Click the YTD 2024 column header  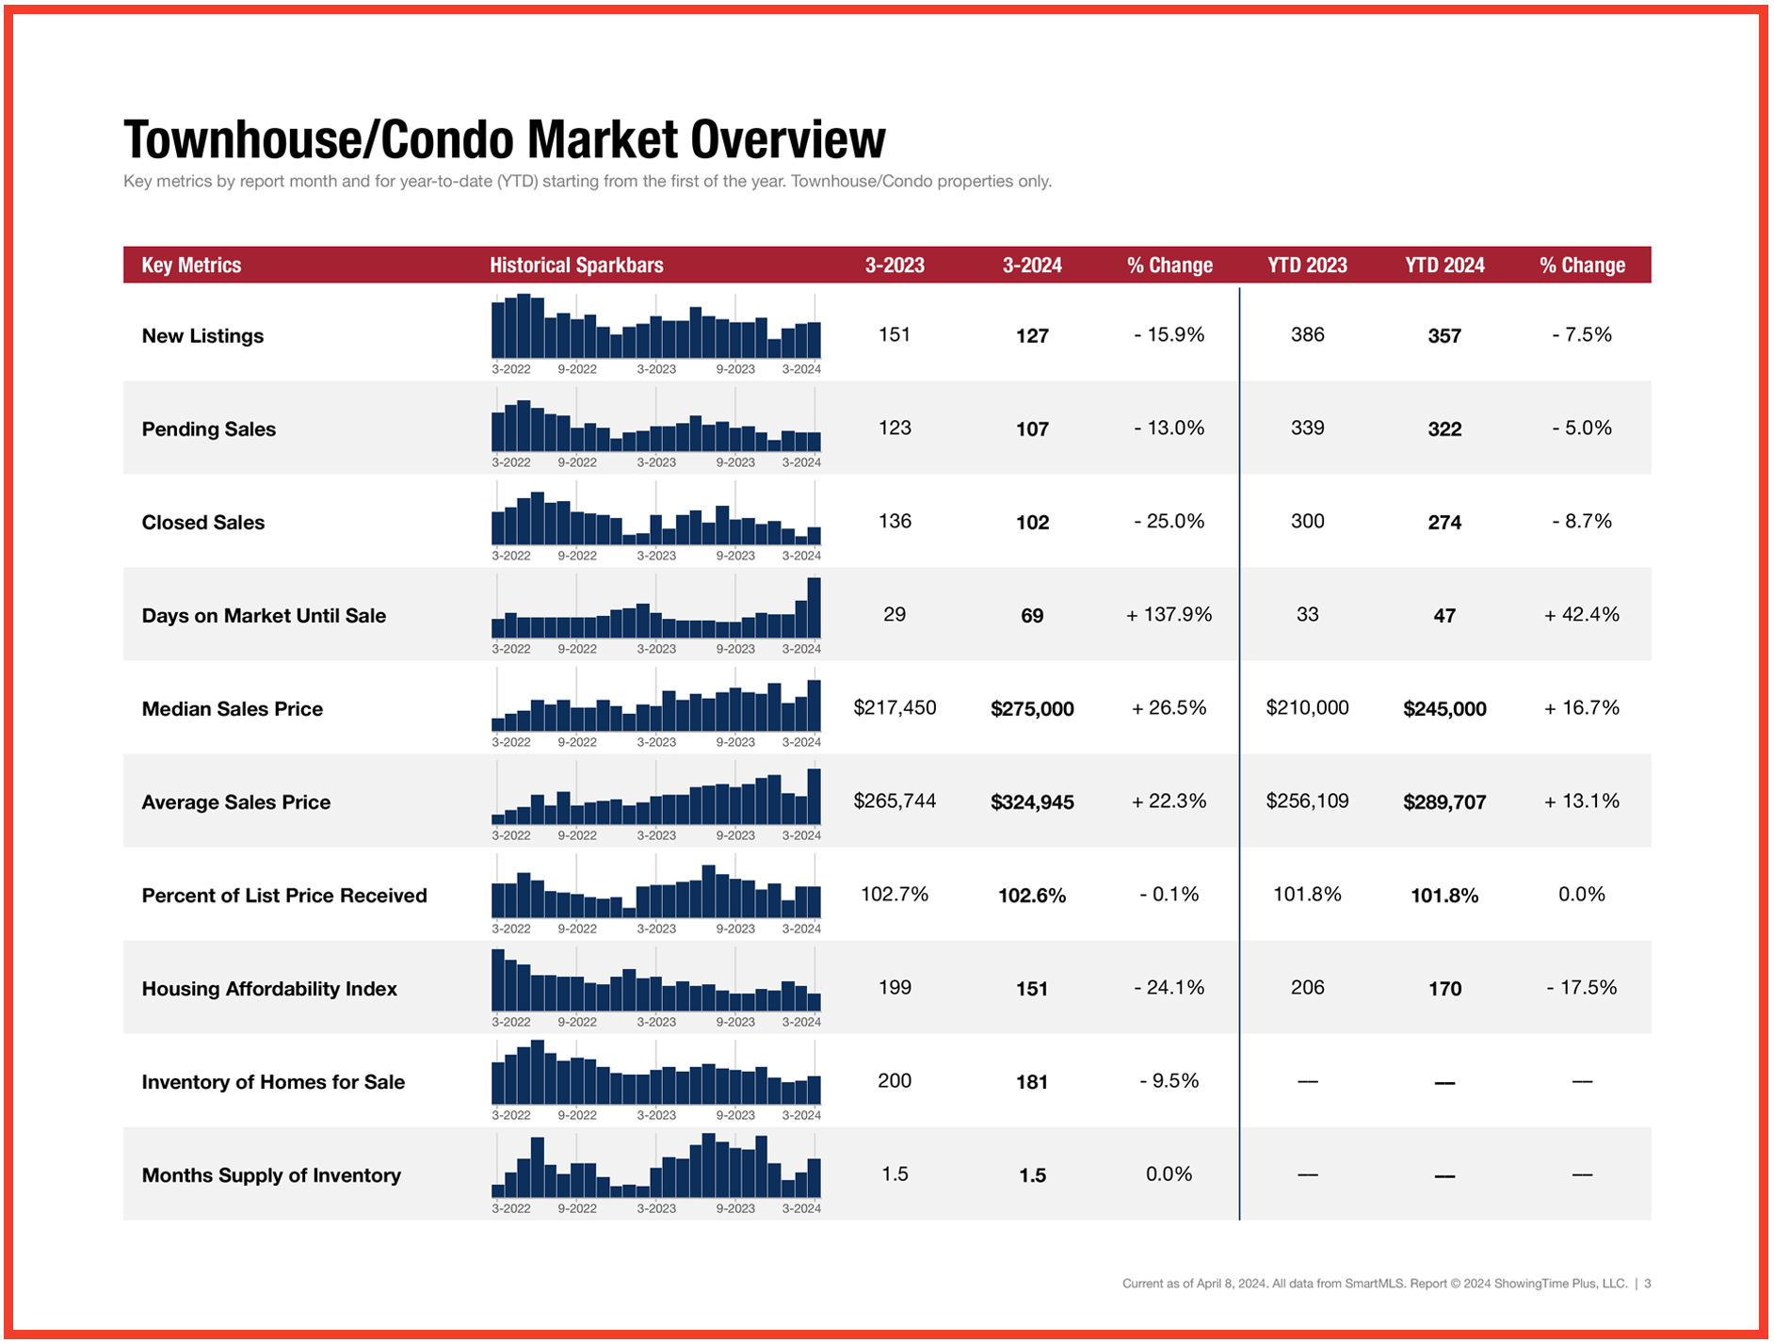pos(1444,265)
